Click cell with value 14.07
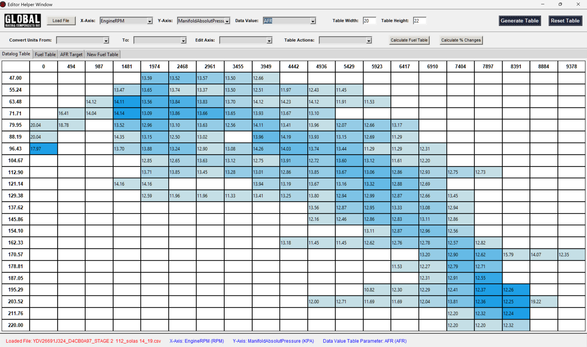This screenshot has width=587, height=347. (x=544, y=255)
